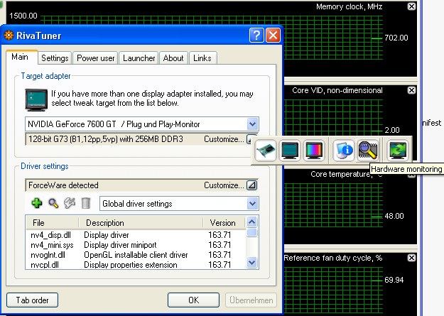Open the Power user tab
The image size is (444, 316).
tap(95, 58)
